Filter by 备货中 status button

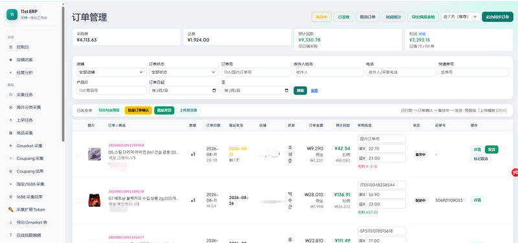click(x=321, y=17)
